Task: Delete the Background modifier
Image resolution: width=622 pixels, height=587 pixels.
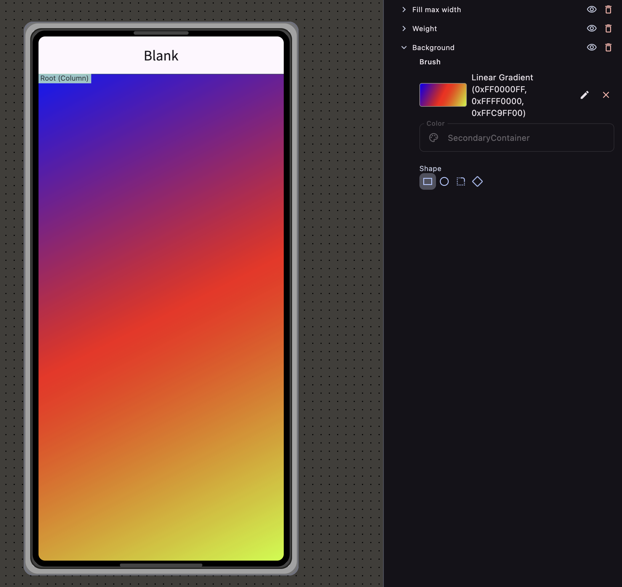Action: [608, 48]
